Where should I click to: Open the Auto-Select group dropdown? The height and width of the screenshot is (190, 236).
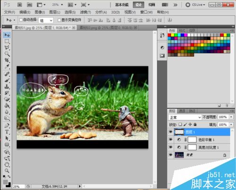pyautogui.click(x=46, y=20)
